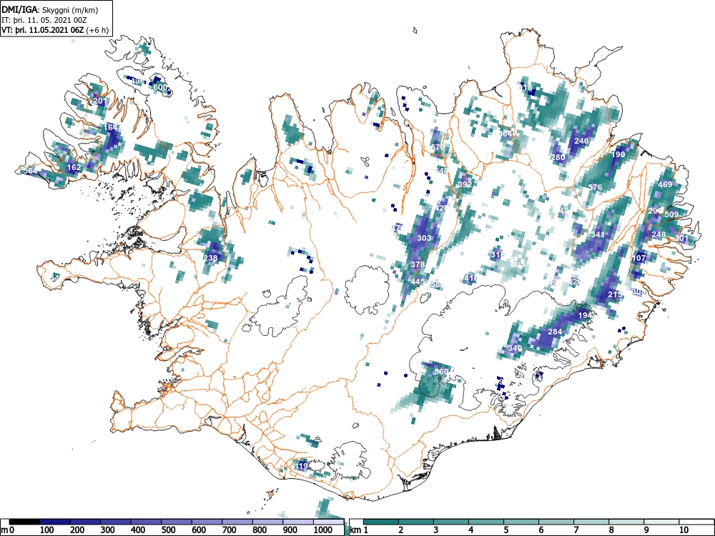Viewport: 715px width, 536px height.
Task: Select the 900–1000 m pale lavender swatch
Action: [x=298, y=522]
